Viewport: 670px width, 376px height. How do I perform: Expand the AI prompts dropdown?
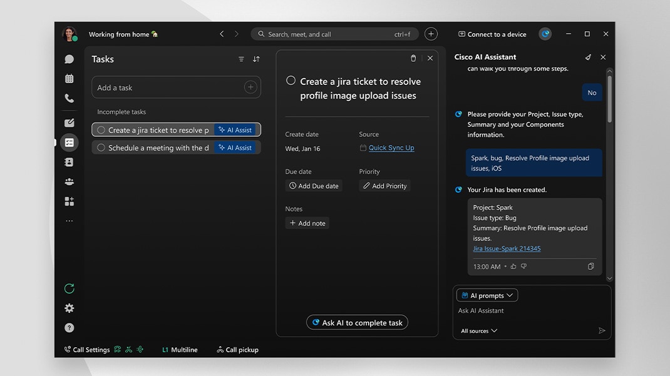point(487,295)
